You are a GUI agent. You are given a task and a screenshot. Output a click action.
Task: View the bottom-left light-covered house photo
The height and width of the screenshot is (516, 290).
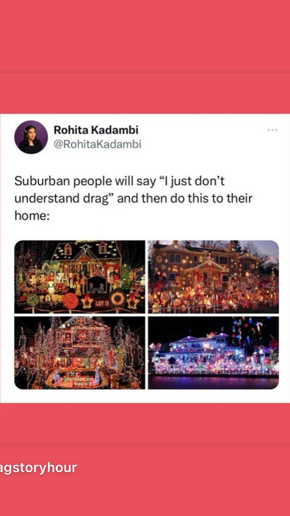coord(80,353)
